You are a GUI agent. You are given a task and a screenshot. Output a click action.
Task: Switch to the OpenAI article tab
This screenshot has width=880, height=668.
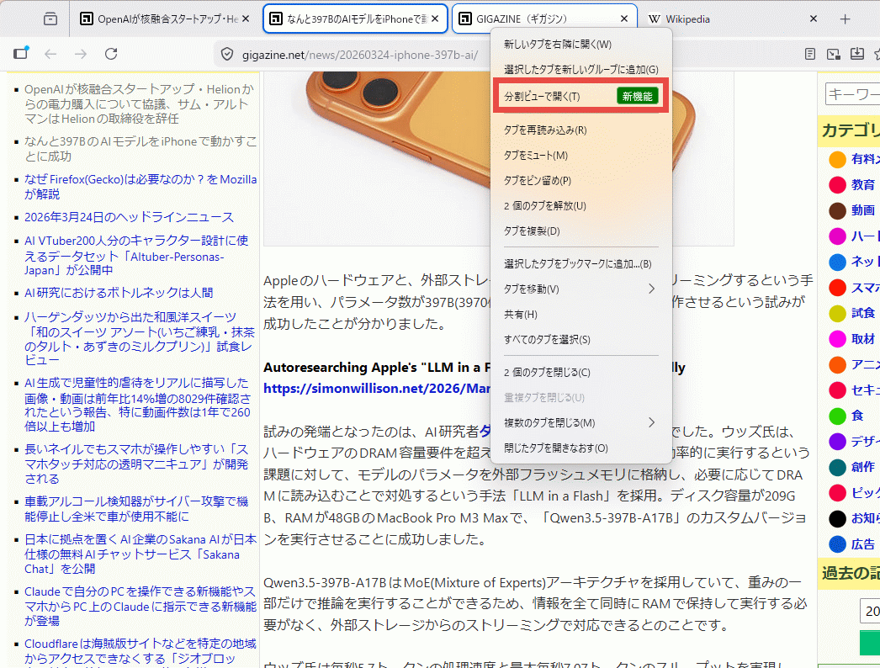tap(160, 19)
